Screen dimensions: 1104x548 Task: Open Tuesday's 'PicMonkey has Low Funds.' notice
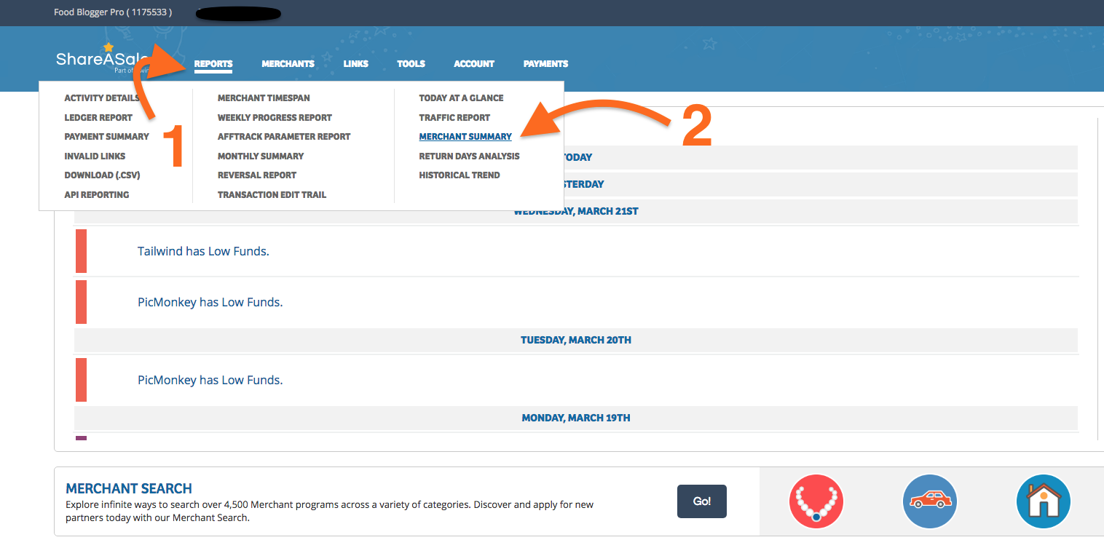tap(210, 380)
